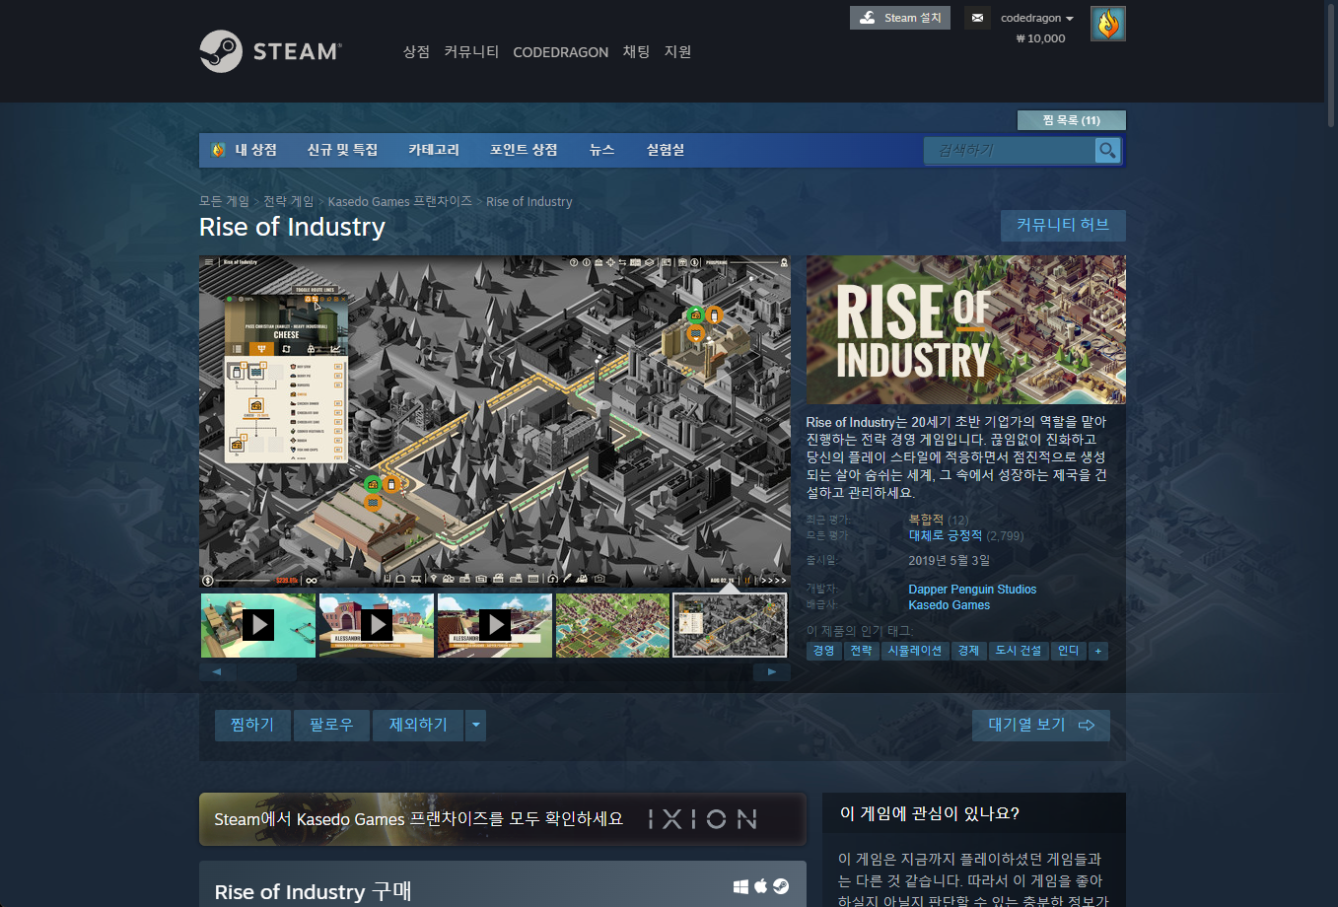
Task: Click the 제외하기 ignore button
Action: [418, 726]
